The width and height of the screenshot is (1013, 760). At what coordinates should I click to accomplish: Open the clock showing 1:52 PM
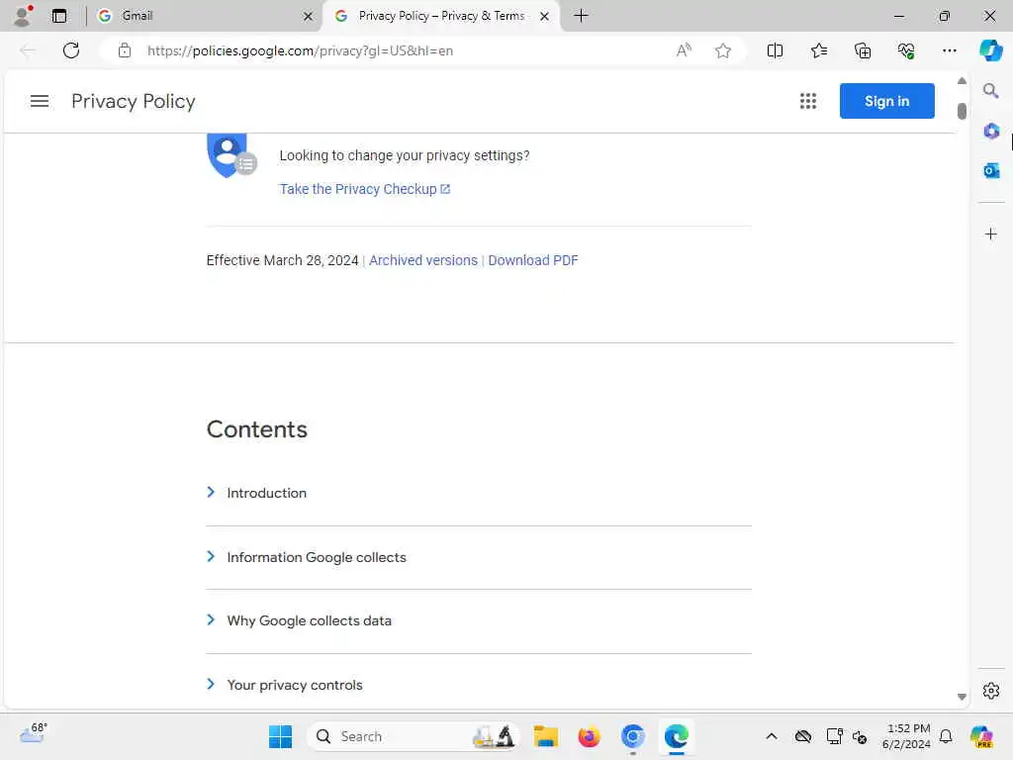click(906, 736)
